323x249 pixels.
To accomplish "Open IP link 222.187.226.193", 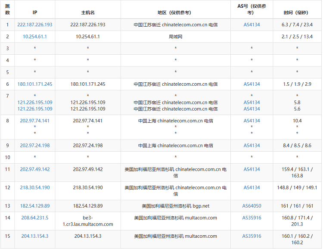I will [x=35, y=25].
